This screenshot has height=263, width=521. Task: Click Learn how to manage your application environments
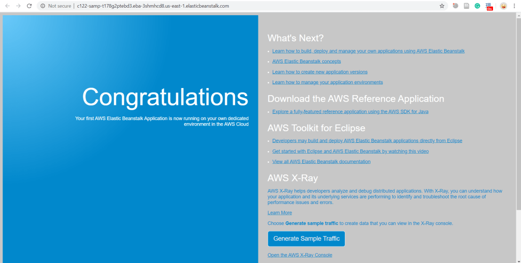tap(327, 82)
